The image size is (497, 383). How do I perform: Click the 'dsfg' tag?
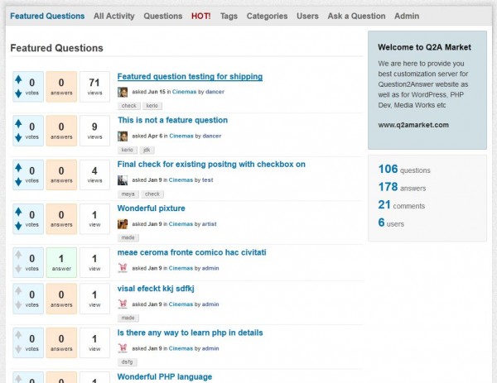tap(128, 361)
